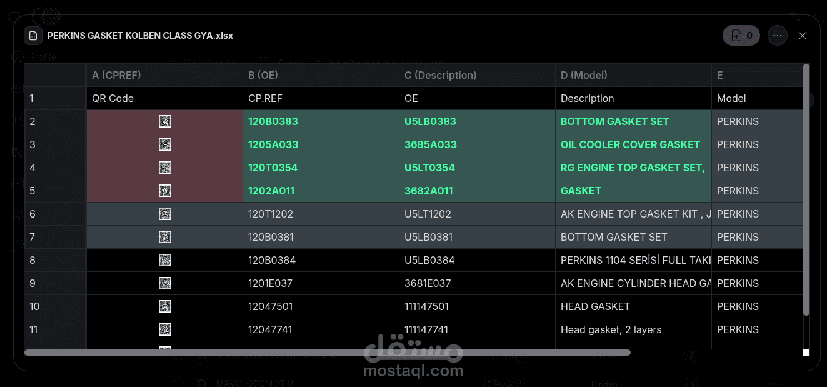Click the QR code thumbnail in row 2
This screenshot has height=387, width=827.
pyautogui.click(x=165, y=121)
